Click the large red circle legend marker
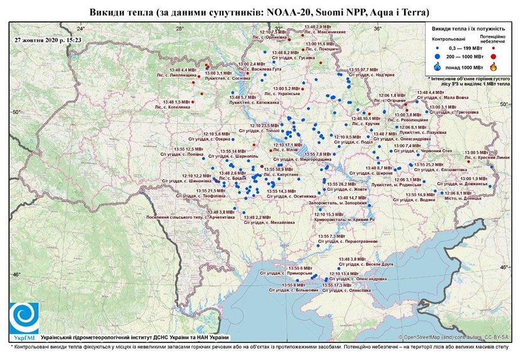 pos(495,56)
